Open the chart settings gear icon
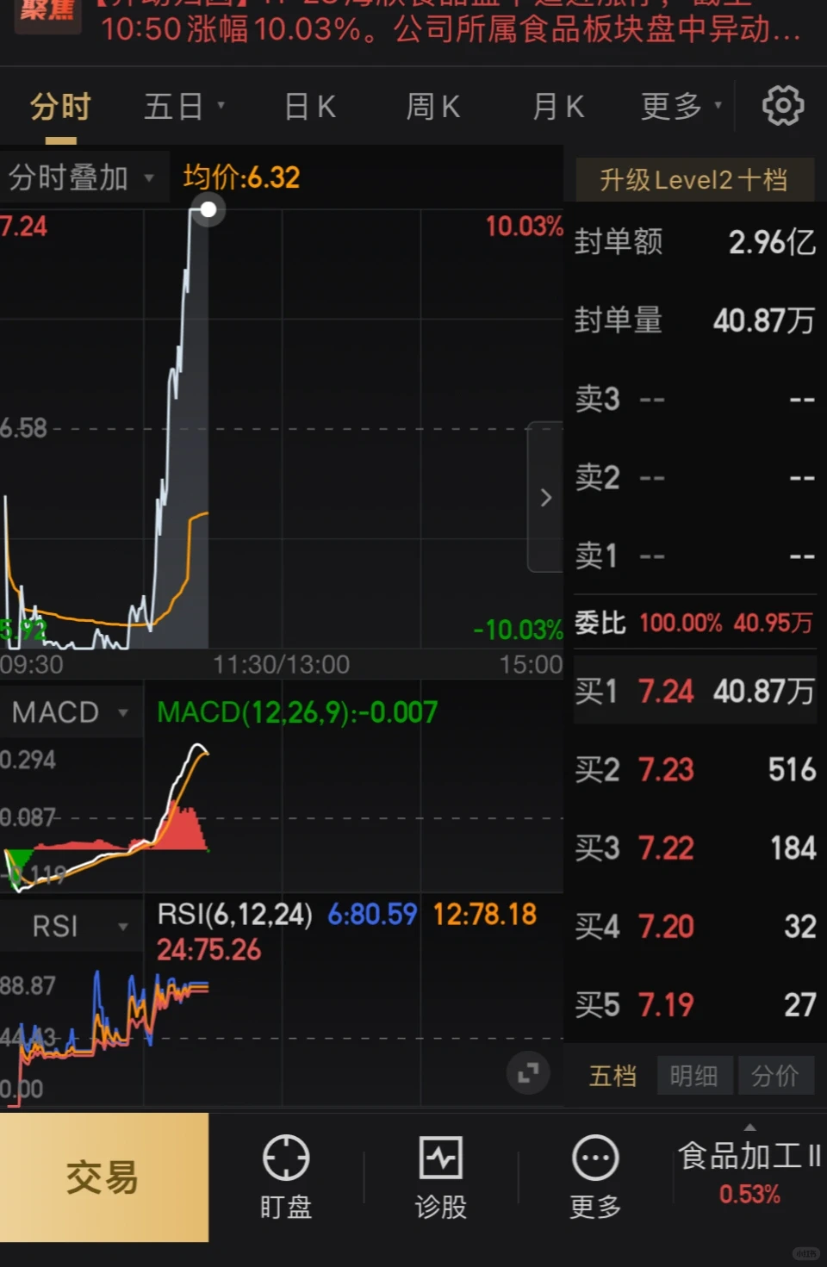Image resolution: width=827 pixels, height=1267 pixels. [x=781, y=104]
